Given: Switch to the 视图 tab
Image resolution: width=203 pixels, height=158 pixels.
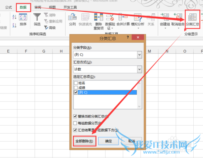Looking at the screenshot, I should coord(52,7).
